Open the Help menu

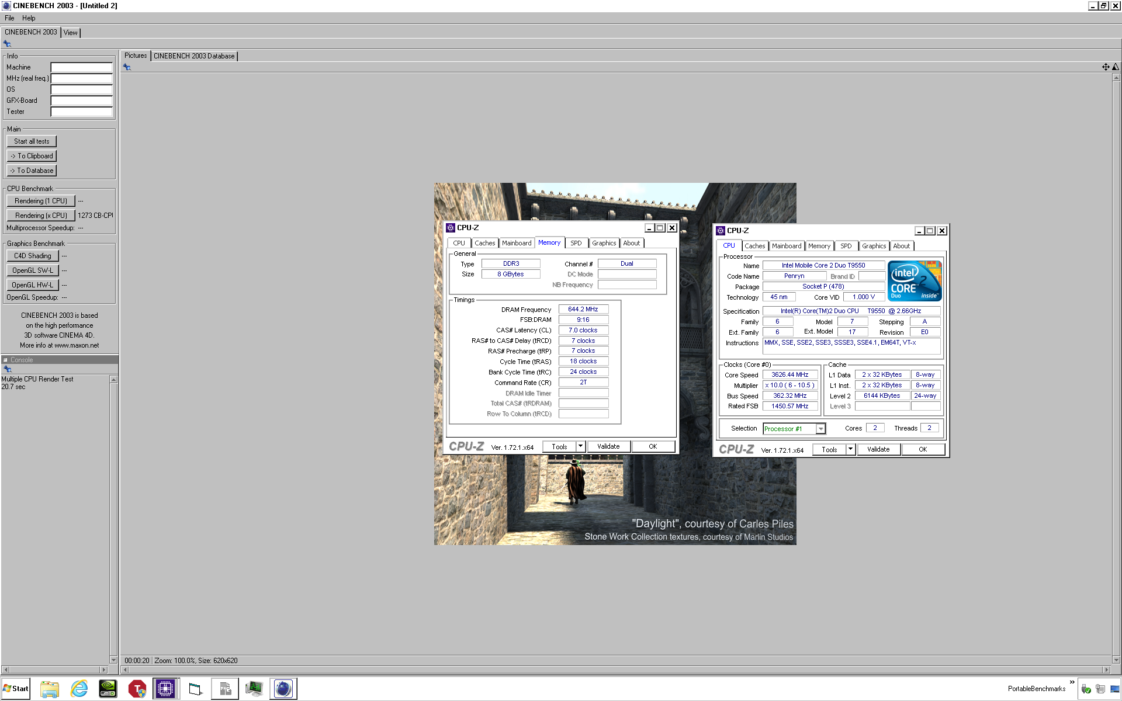29,18
